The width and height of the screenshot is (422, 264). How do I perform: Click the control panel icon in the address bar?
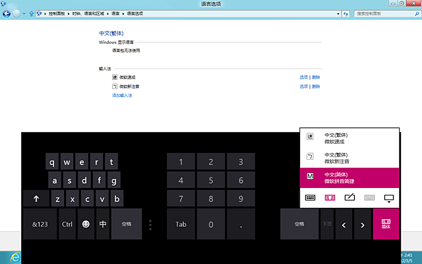[x=40, y=13]
